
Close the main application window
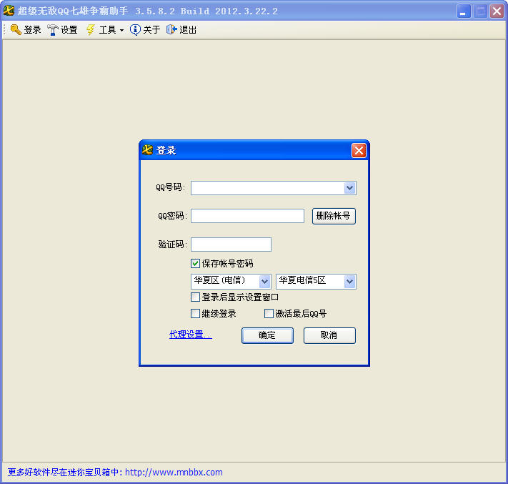[497, 11]
